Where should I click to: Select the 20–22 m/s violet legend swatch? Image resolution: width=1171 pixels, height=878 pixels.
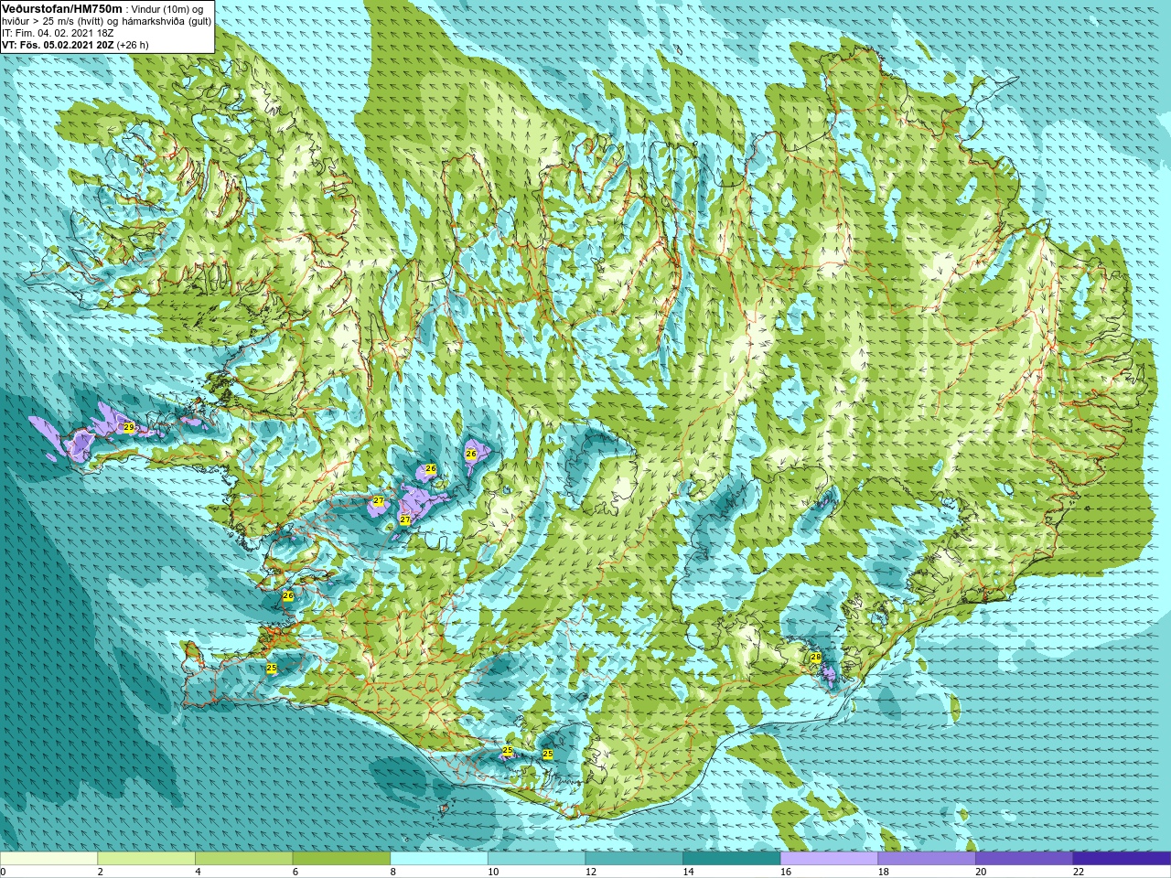(x=1025, y=859)
